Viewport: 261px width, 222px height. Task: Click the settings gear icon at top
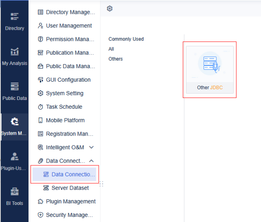(x=110, y=8)
